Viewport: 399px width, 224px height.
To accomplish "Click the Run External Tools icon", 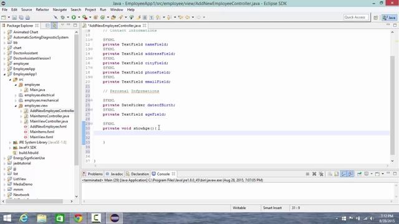I will click(x=85, y=17).
